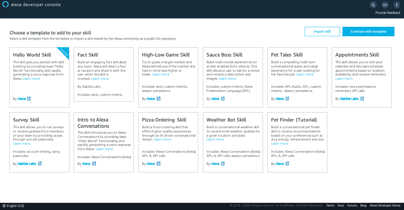Click the globe language icon
This screenshot has width=404, height=210.
click(4, 206)
